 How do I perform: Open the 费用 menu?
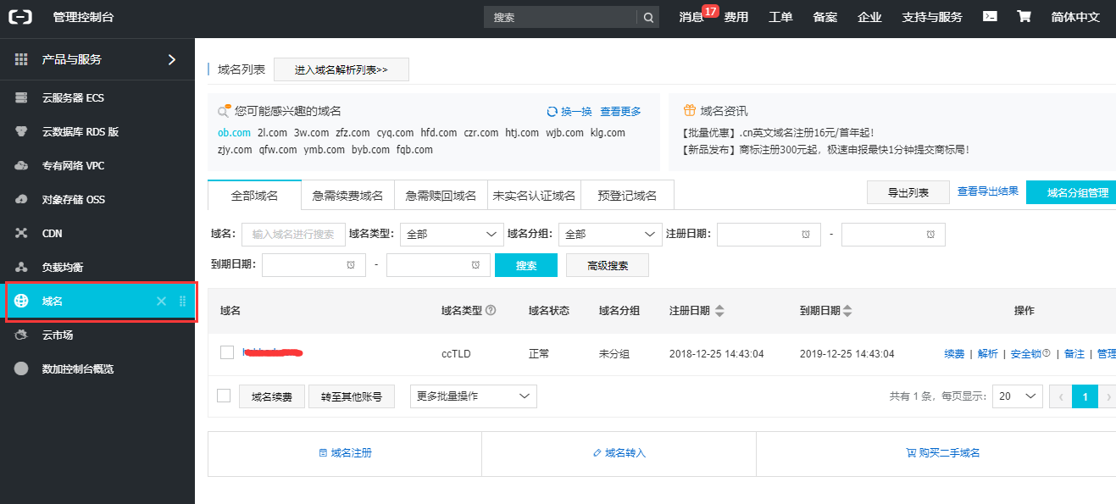point(736,17)
